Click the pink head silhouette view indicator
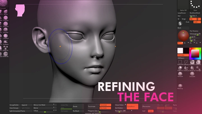 tap(20, 10)
